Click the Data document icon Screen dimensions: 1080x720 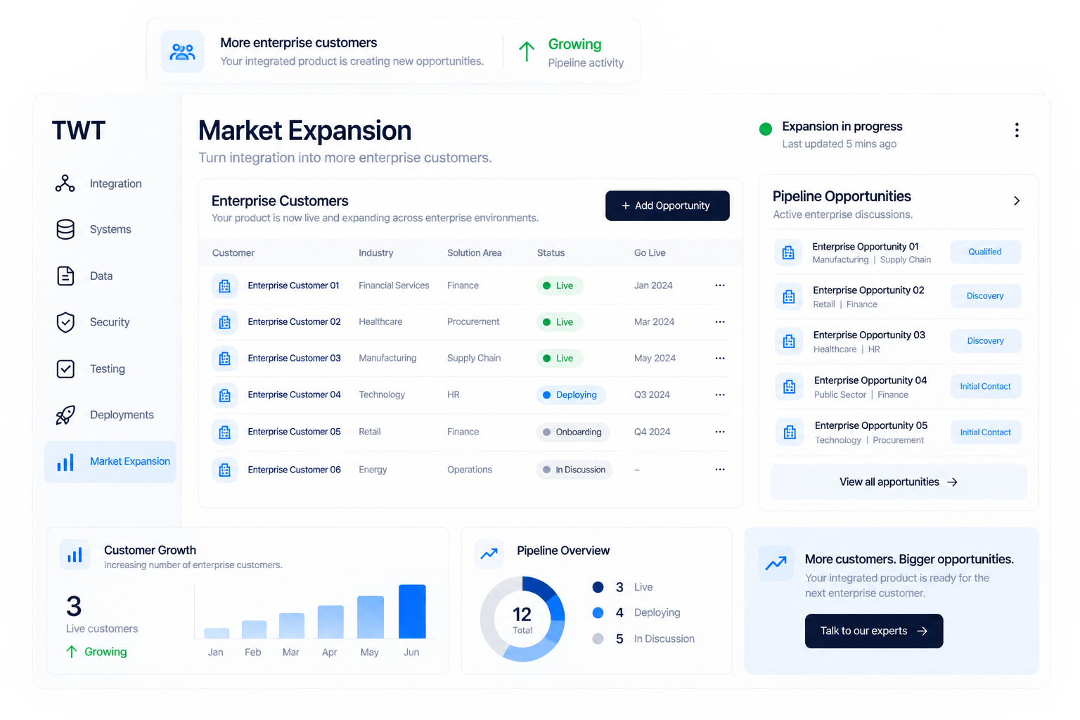(65, 276)
